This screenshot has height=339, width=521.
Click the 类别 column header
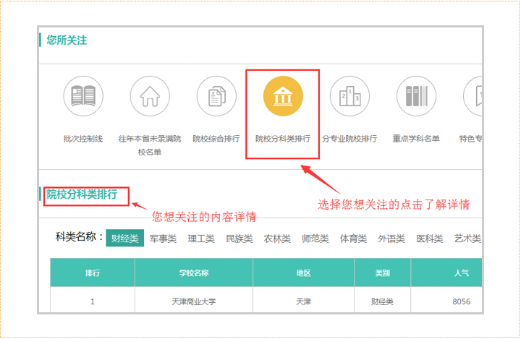383,273
